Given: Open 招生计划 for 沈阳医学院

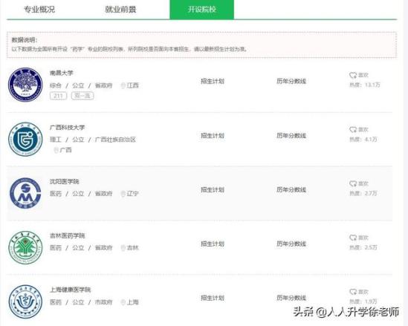Looking at the screenshot, I should (x=213, y=190).
